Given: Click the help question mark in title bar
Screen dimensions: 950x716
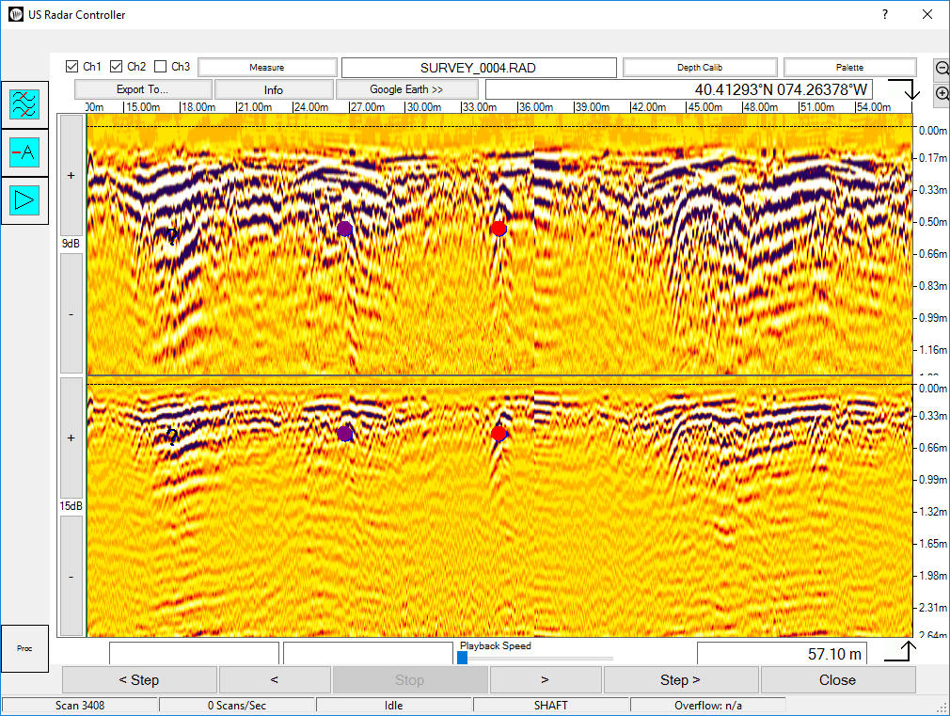Looking at the screenshot, I should pyautogui.click(x=885, y=14).
